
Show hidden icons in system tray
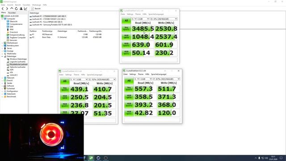pyautogui.click(x=256, y=158)
